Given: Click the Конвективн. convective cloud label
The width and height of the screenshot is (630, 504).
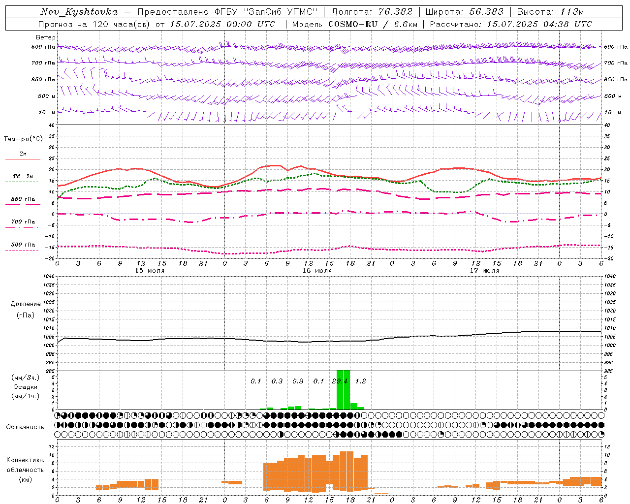Looking at the screenshot, I should tap(26, 460).
